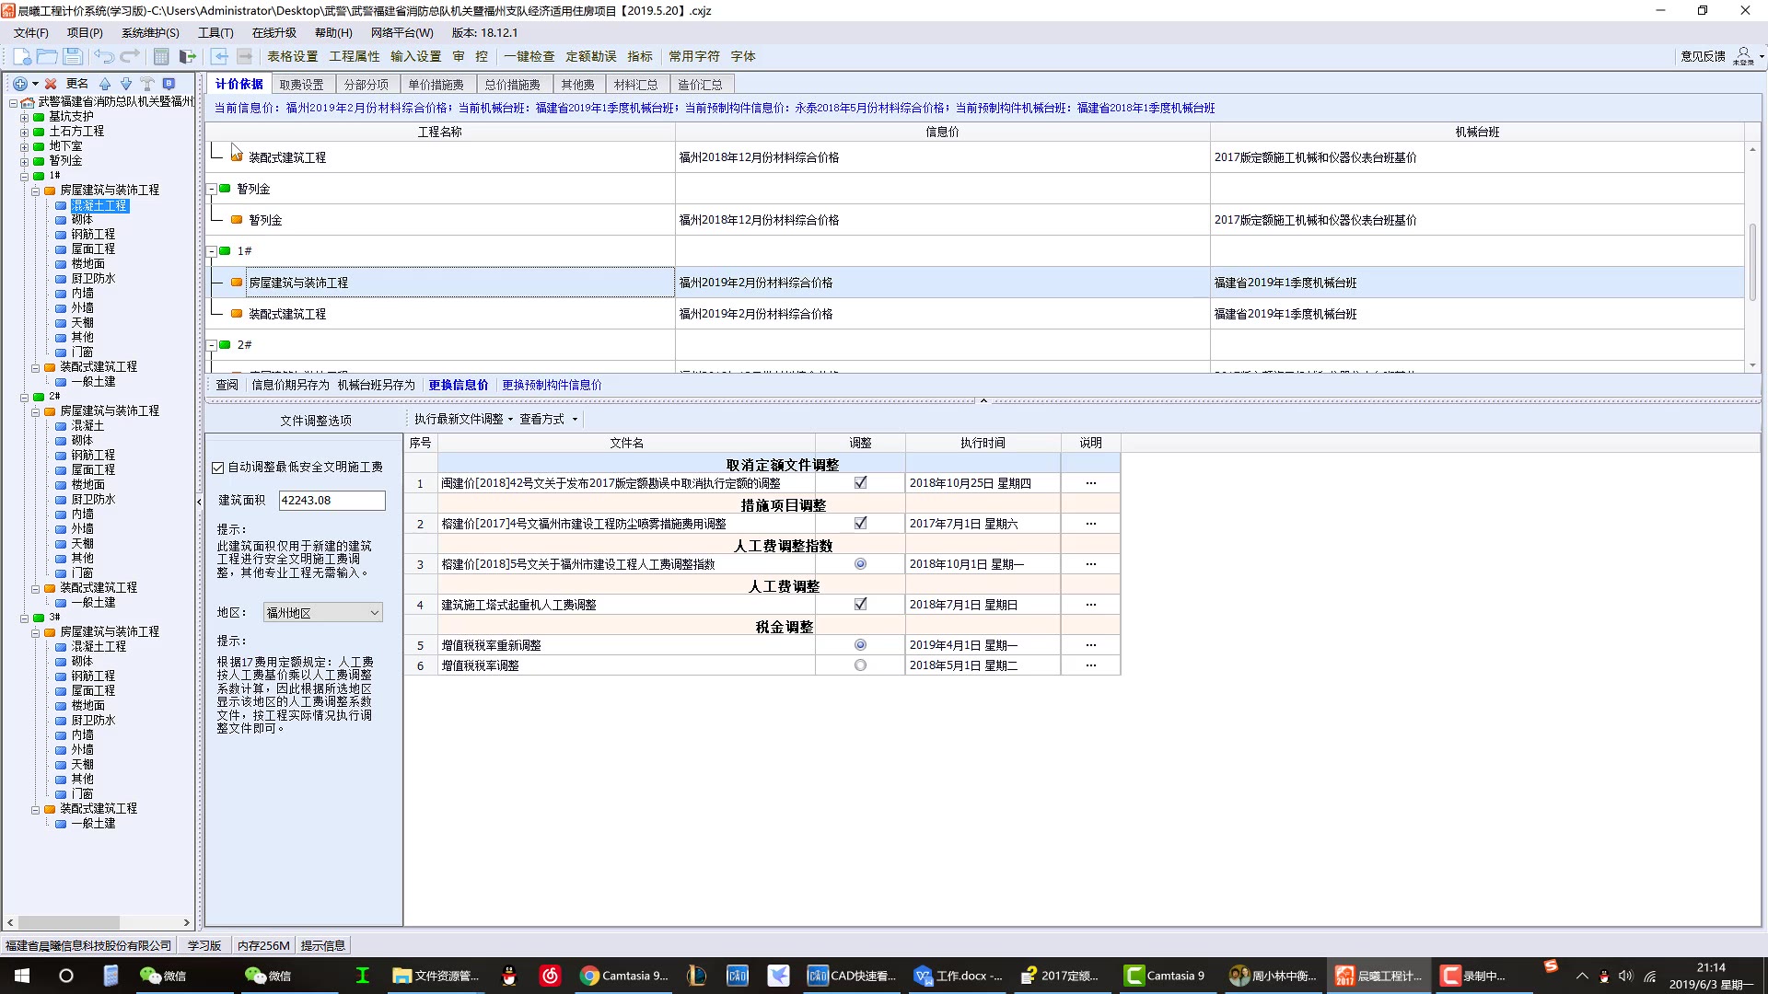Click the hammer tool icon
Image resolution: width=1768 pixels, height=994 pixels.
click(147, 84)
